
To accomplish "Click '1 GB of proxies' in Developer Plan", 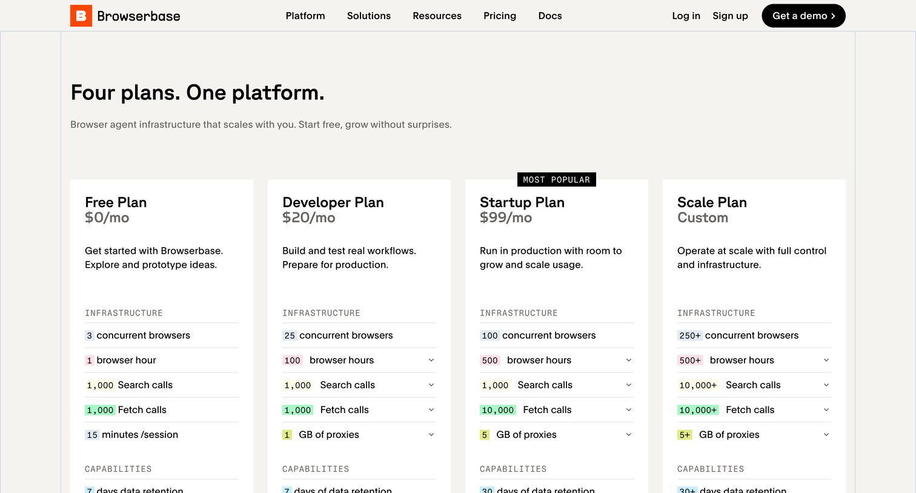I will [320, 435].
